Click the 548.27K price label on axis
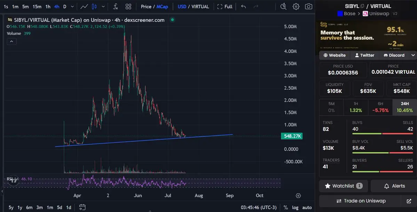 (x=292, y=136)
